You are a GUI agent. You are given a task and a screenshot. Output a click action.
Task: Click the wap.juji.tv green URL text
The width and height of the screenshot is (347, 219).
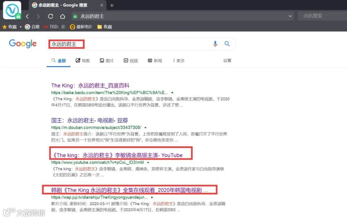pos(99,197)
